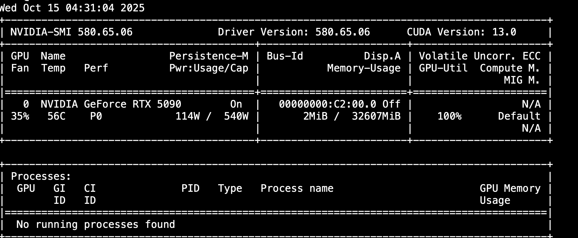
Task: Click the Usage label below GPU Memory
Action: pos(495,200)
